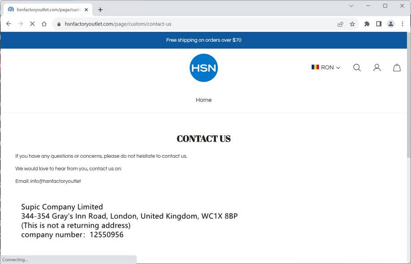Open the shopping bag cart
Screen dimensions: 411x264
397,68
